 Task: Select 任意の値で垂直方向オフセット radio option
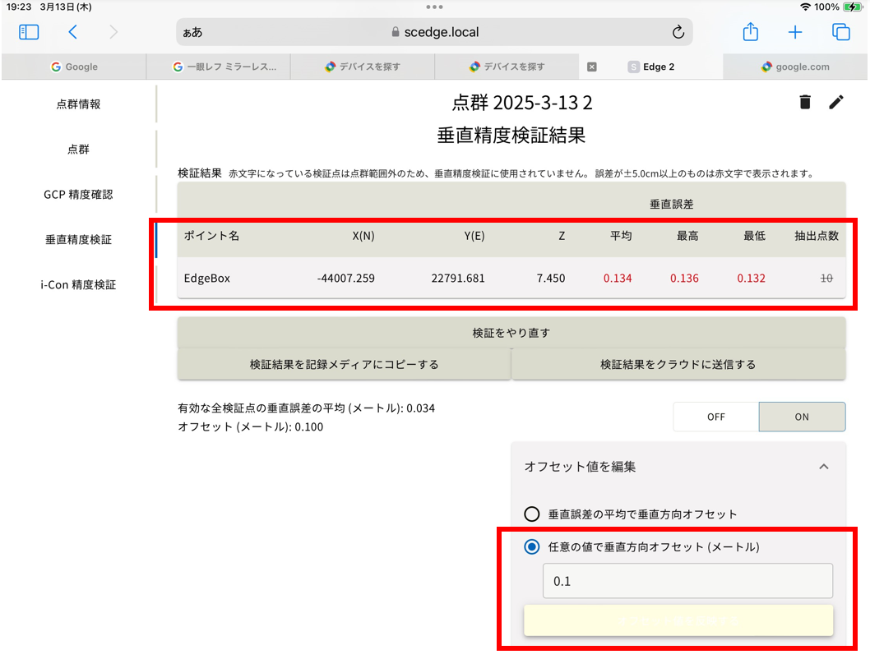532,547
